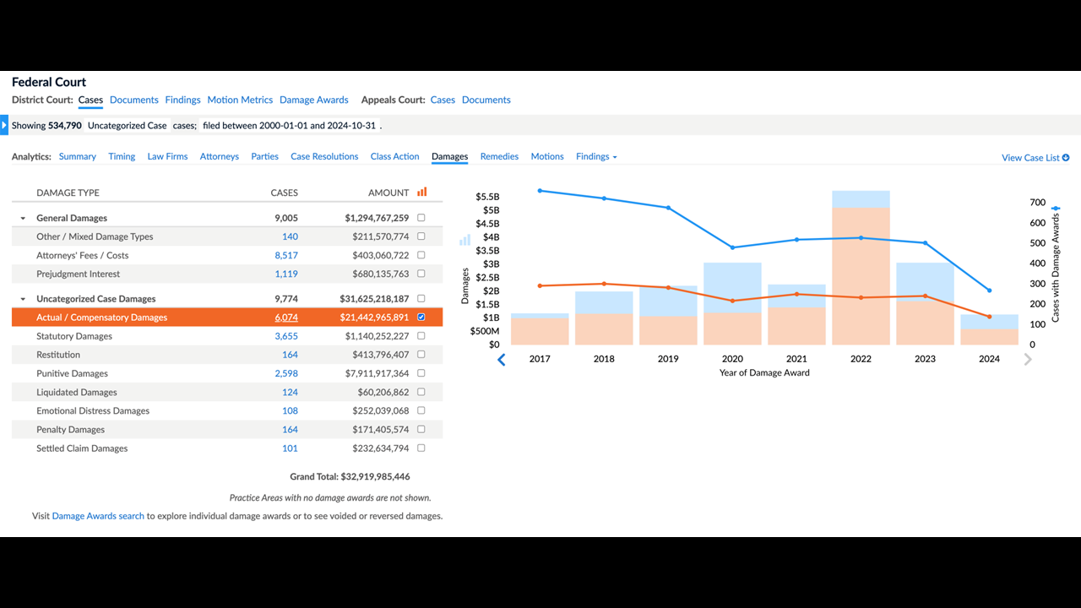Open District Court Documents
This screenshot has height=608, width=1081.
tap(134, 100)
